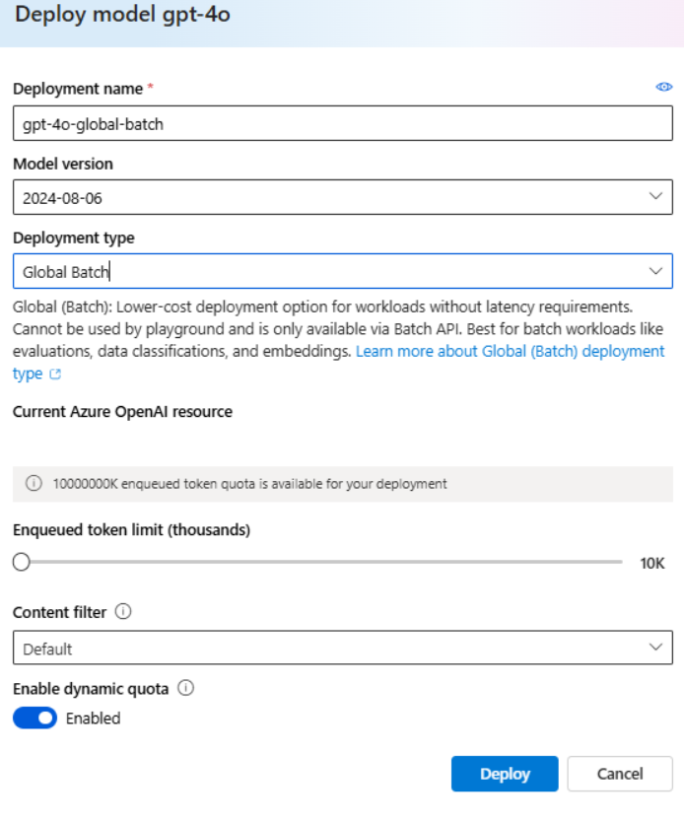Toggle the Enable dynamic quota switch
Image resolution: width=684 pixels, height=821 pixels.
(x=34, y=718)
